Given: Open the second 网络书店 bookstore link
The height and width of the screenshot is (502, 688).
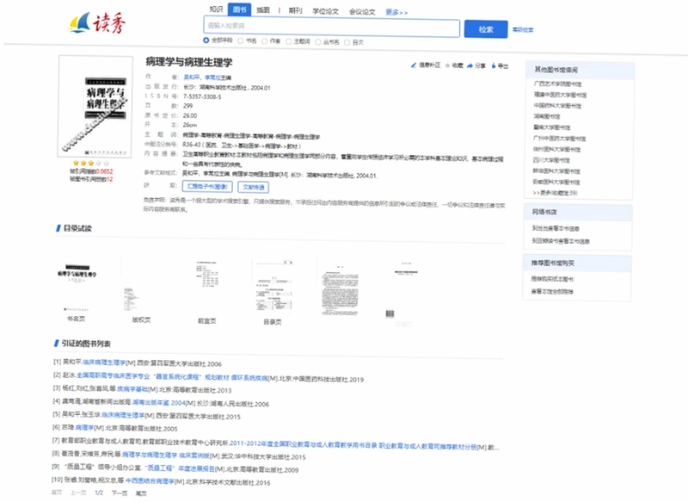Looking at the screenshot, I should [561, 241].
